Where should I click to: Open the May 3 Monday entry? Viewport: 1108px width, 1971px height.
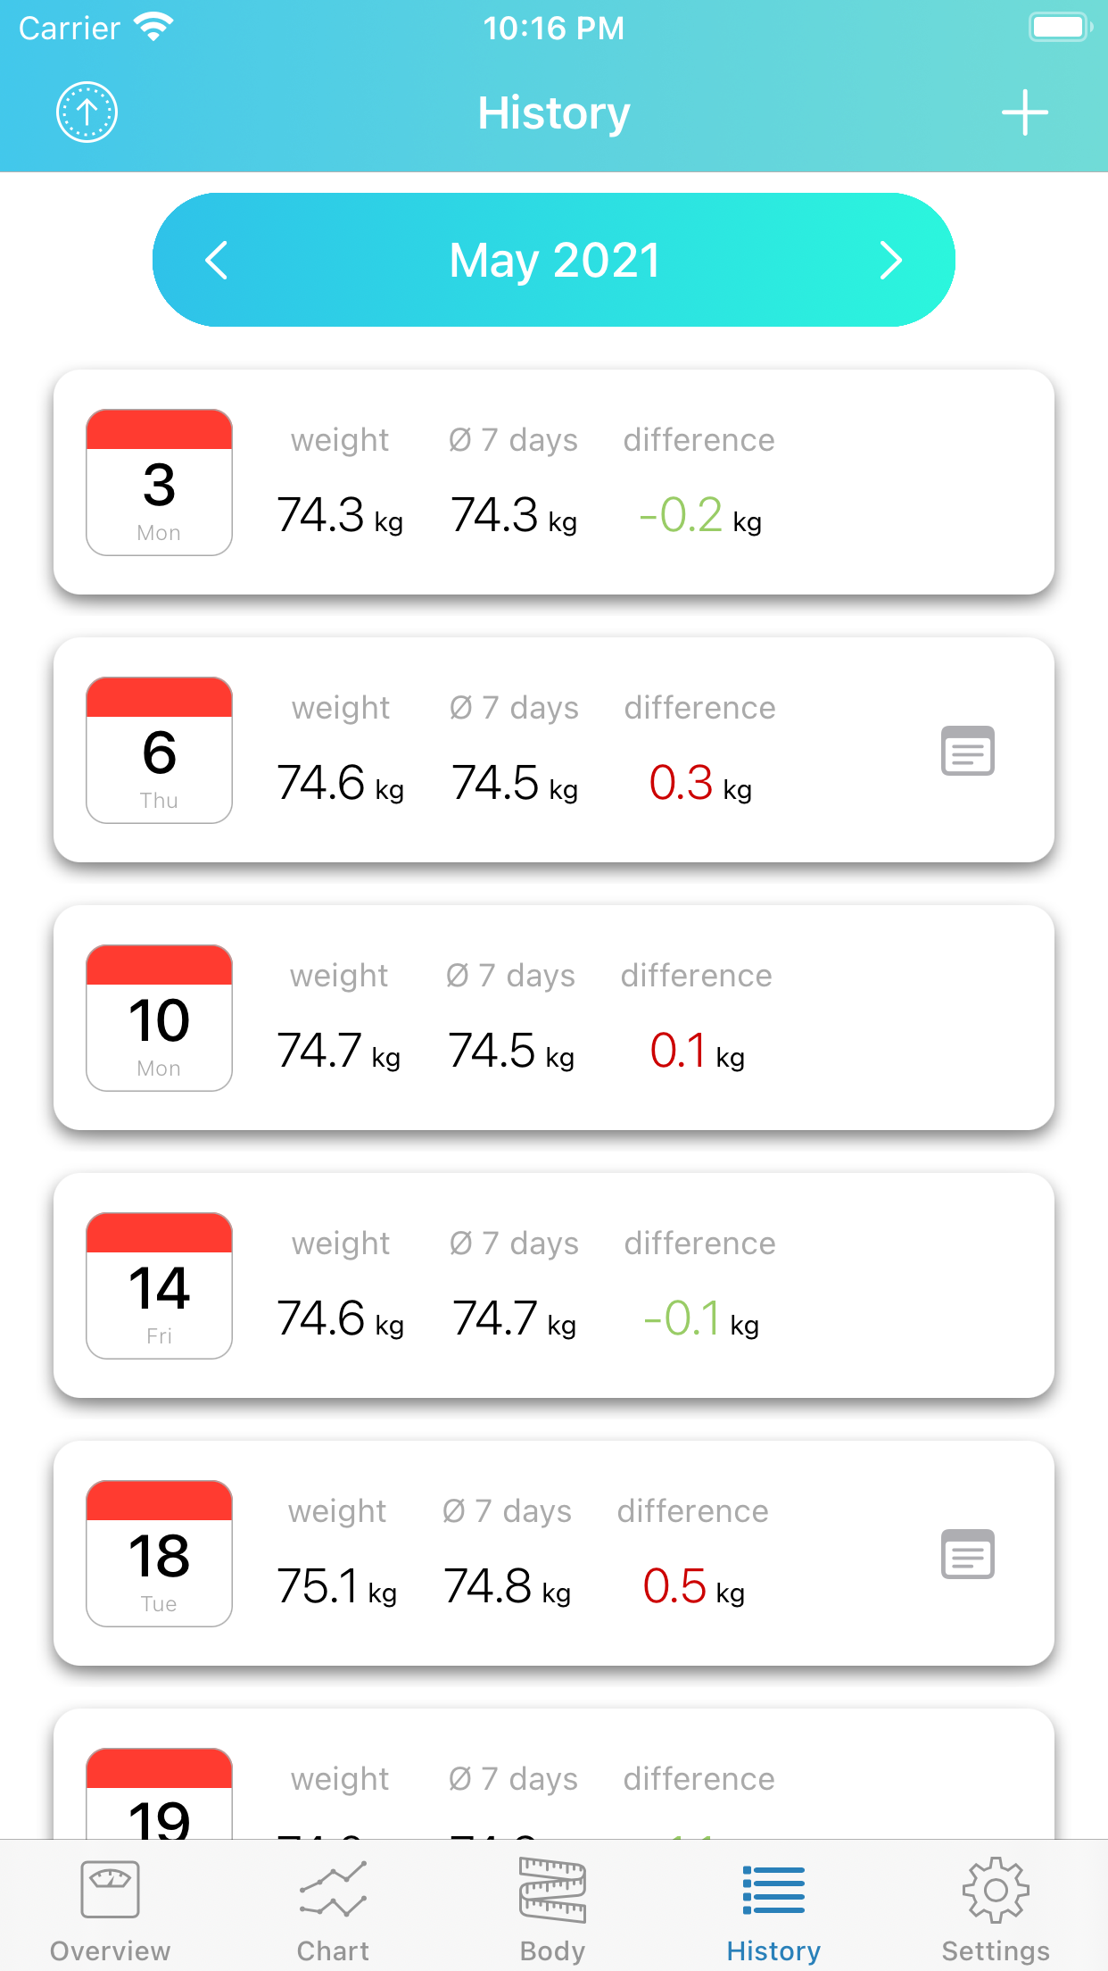point(553,482)
